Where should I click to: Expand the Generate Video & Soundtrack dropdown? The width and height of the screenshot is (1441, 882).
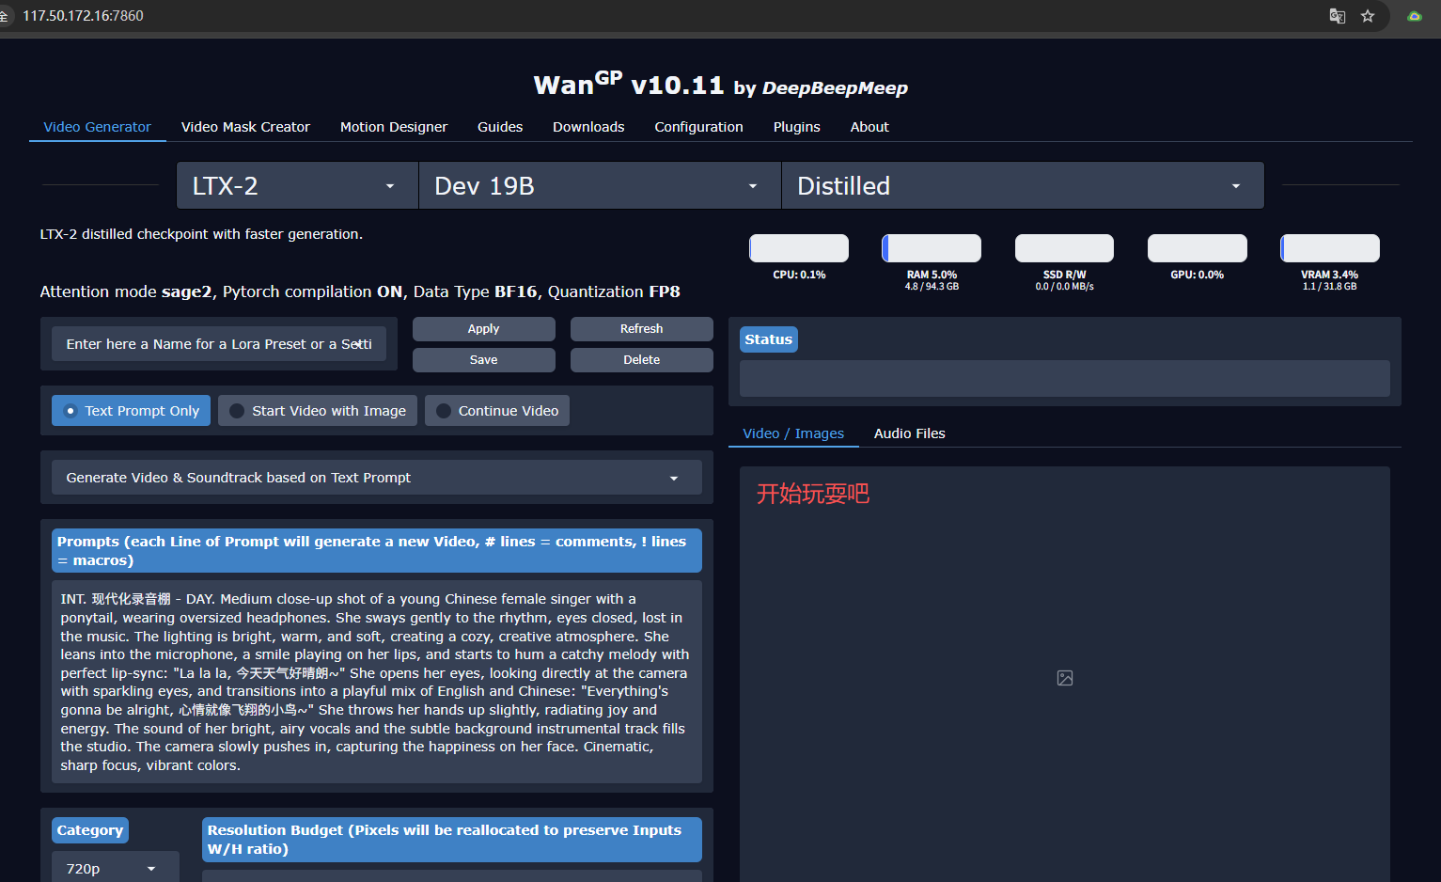376,478
